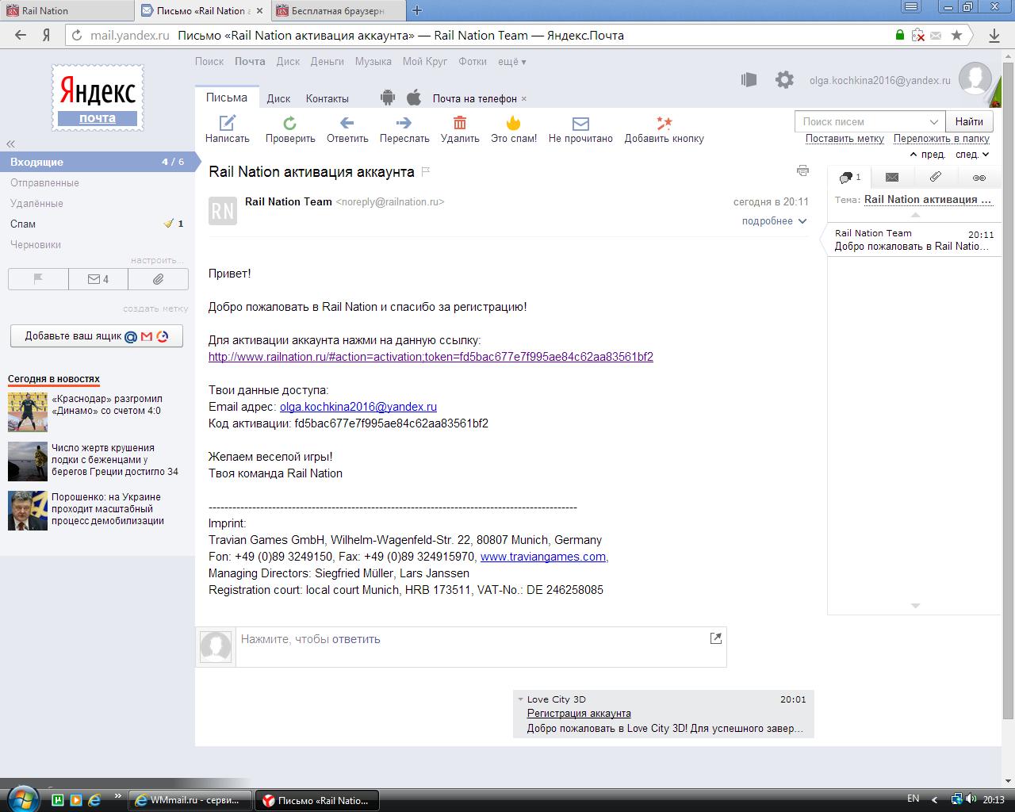Viewport: 1015px width, 812px height.
Task: Click the Windows Start button
Action: click(x=21, y=798)
